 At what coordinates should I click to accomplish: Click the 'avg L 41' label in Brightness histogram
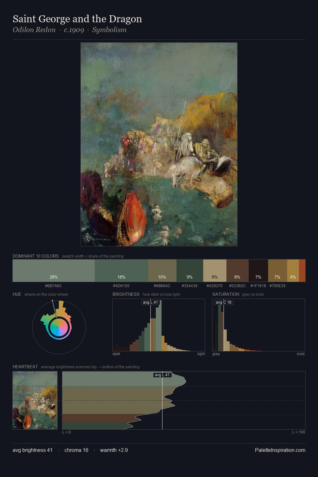150,302
